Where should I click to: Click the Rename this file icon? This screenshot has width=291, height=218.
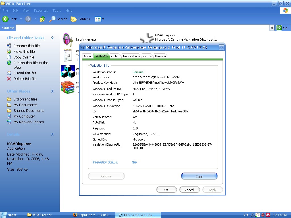click(9, 46)
